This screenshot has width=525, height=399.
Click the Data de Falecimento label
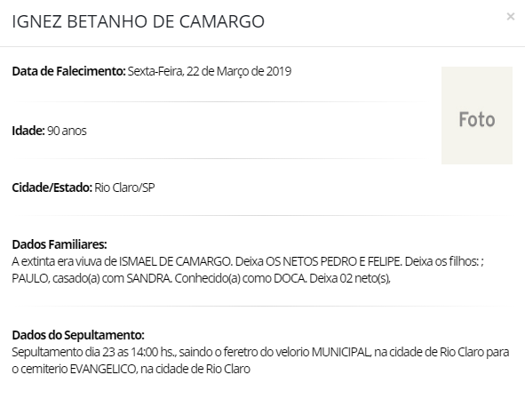coord(68,71)
